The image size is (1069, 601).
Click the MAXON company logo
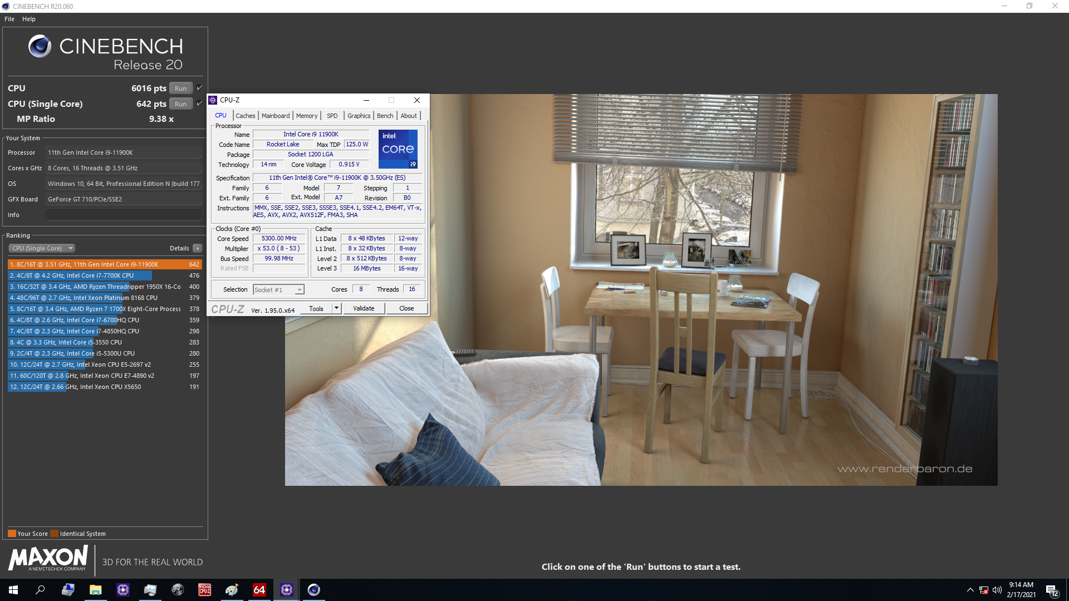[48, 558]
